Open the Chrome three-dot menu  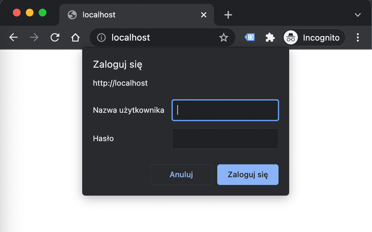(358, 38)
